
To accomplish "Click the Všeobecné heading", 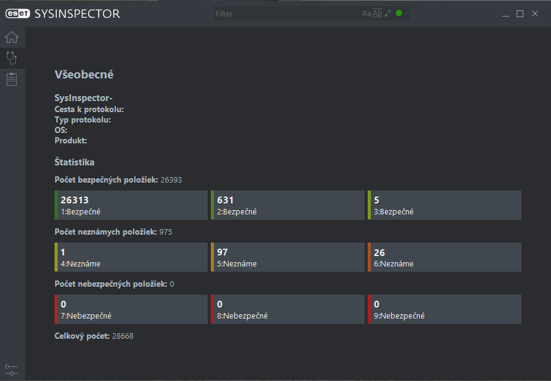I will point(84,75).
